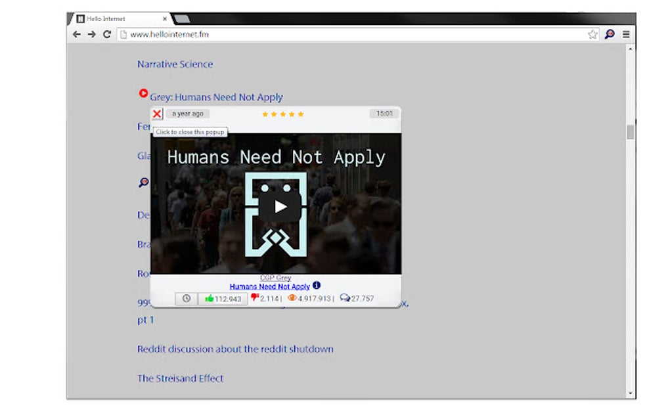This screenshot has width=670, height=419.
Task: Bookmark the page with the star icon
Action: pos(593,33)
